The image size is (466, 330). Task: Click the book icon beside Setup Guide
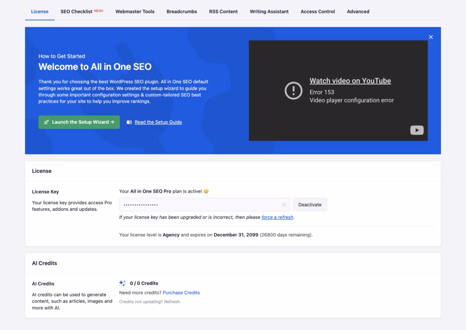pyautogui.click(x=129, y=122)
